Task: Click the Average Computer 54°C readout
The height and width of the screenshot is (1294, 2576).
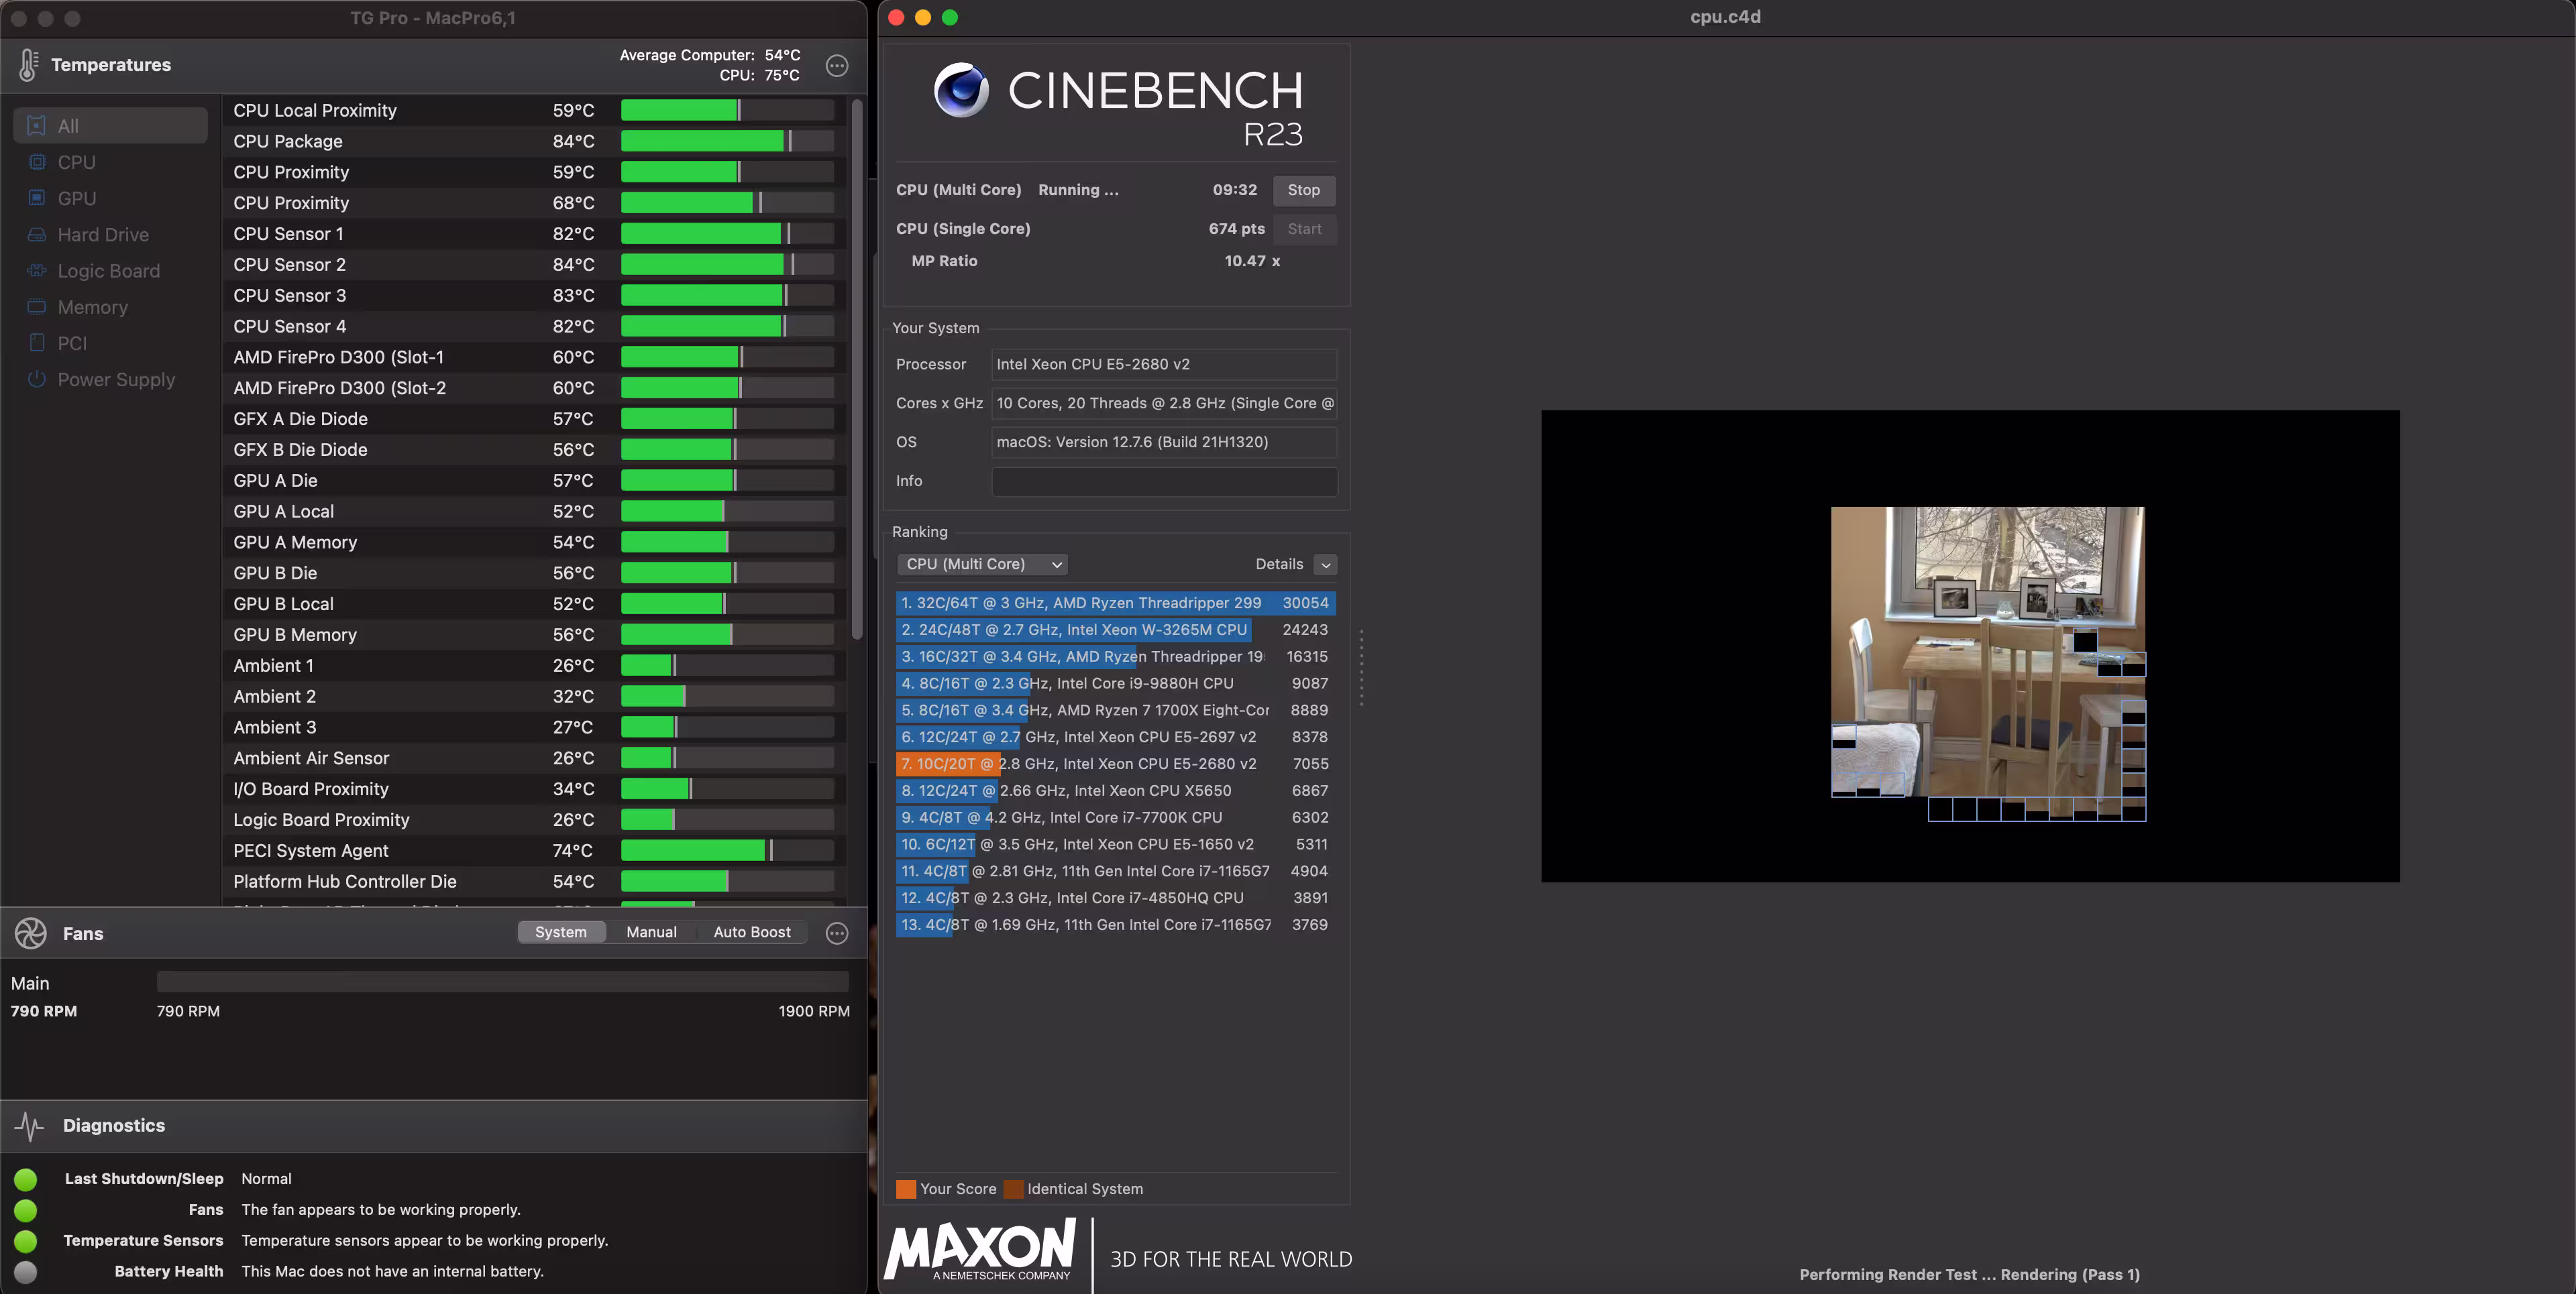Action: (x=710, y=55)
